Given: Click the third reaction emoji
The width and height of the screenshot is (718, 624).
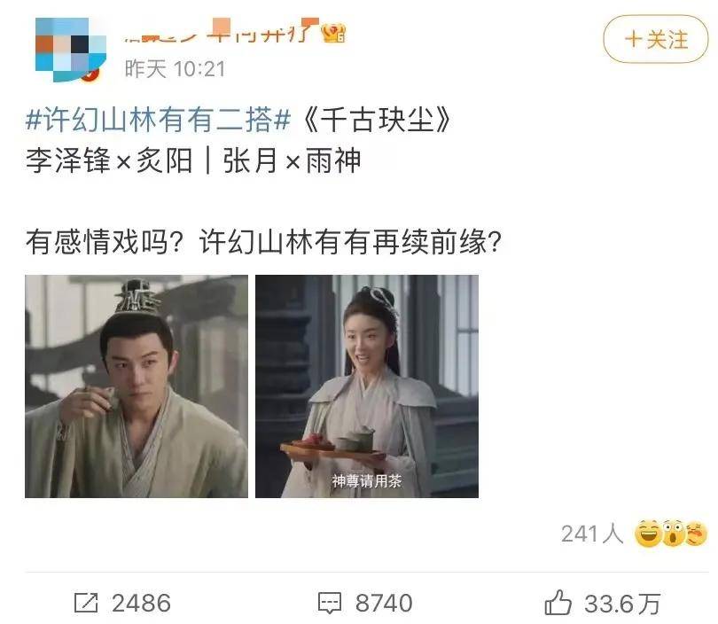Looking at the screenshot, I should pyautogui.click(x=696, y=534).
